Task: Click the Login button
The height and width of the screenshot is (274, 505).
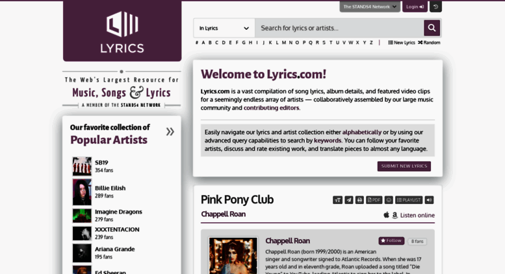Action: (x=415, y=6)
